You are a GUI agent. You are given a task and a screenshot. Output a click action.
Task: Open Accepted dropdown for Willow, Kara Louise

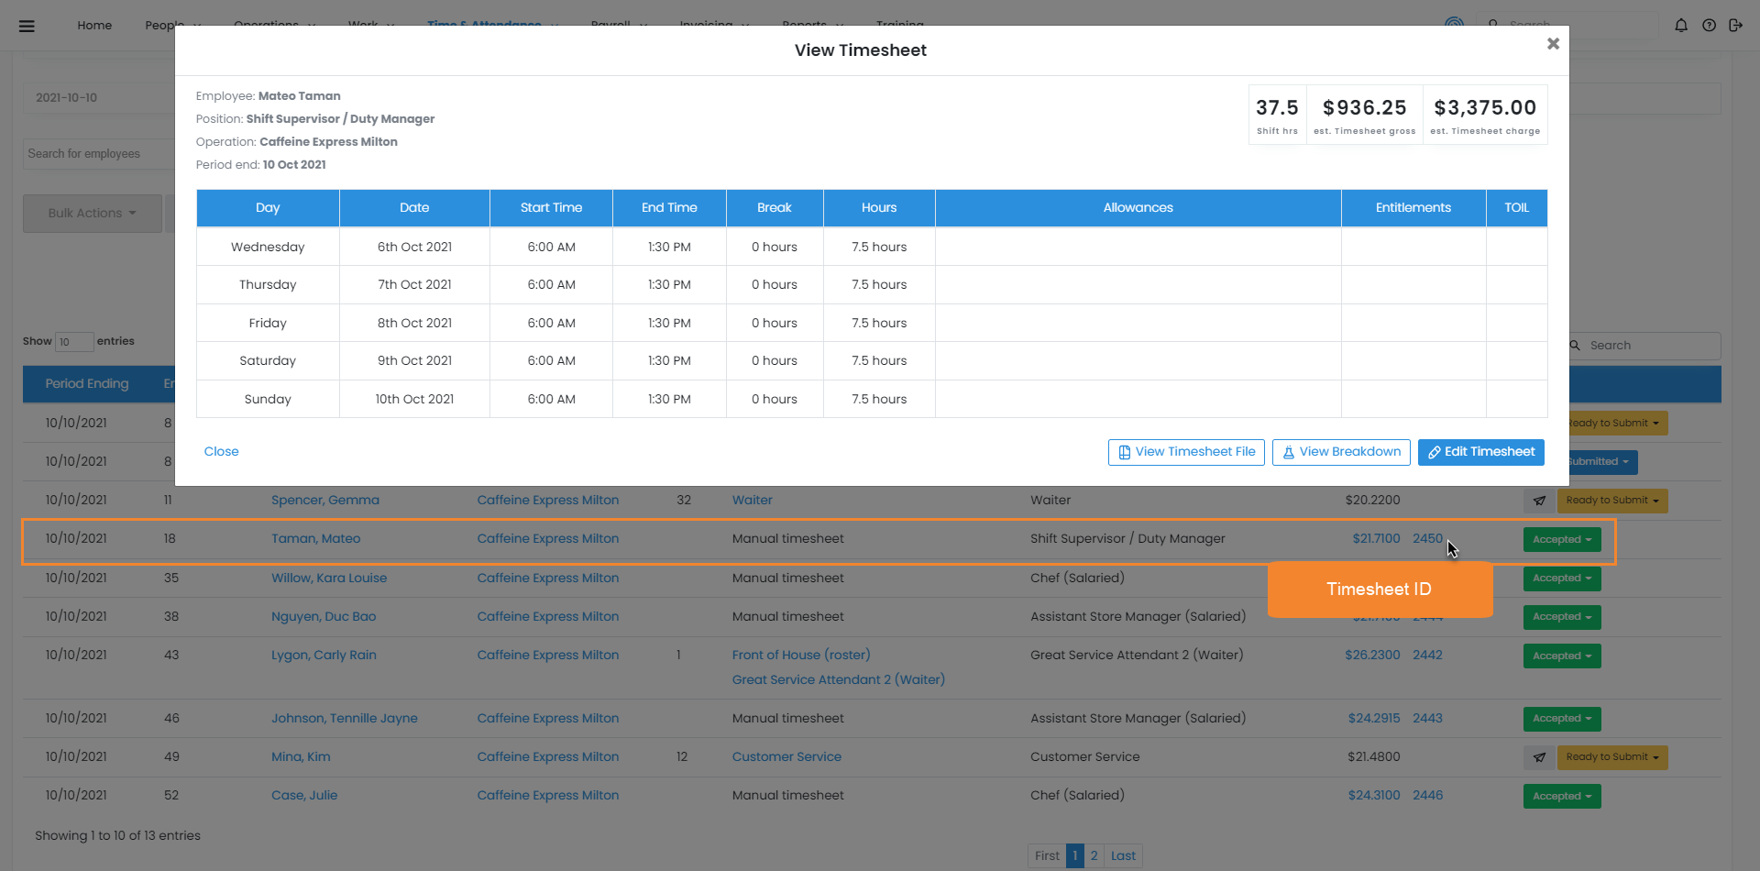click(1562, 579)
